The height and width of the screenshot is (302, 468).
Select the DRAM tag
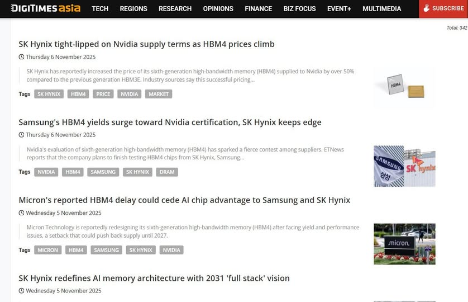click(167, 172)
